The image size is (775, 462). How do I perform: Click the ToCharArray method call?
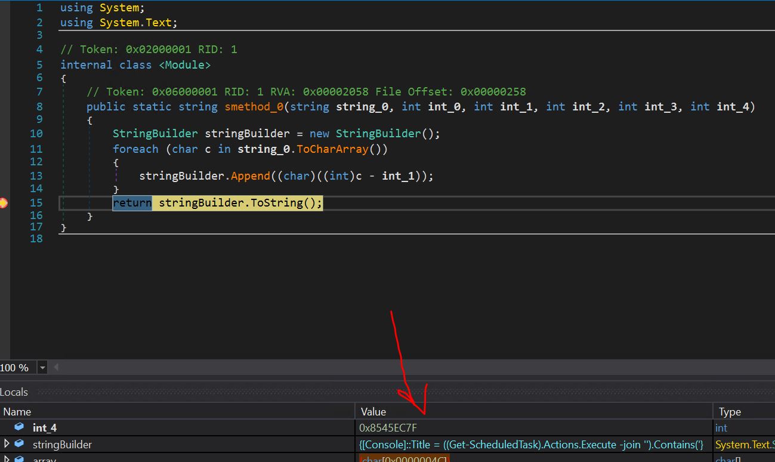click(x=332, y=149)
